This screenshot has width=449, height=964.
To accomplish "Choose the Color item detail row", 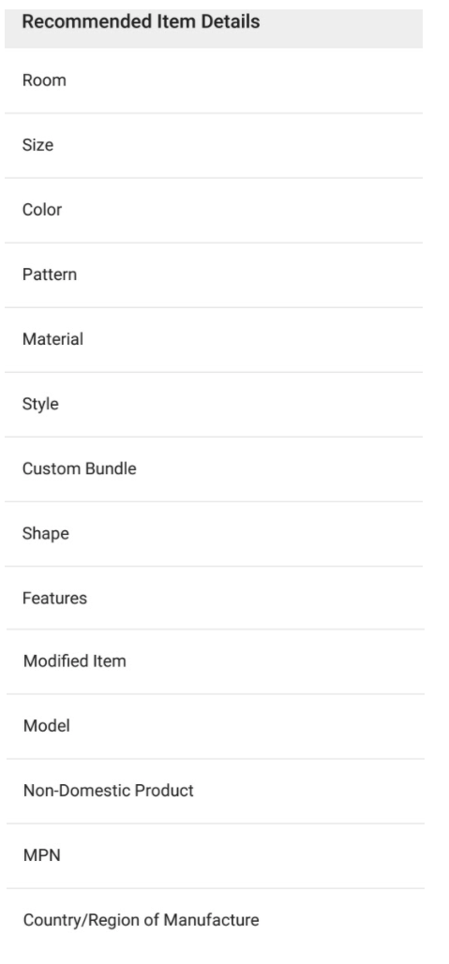I will 214,210.
